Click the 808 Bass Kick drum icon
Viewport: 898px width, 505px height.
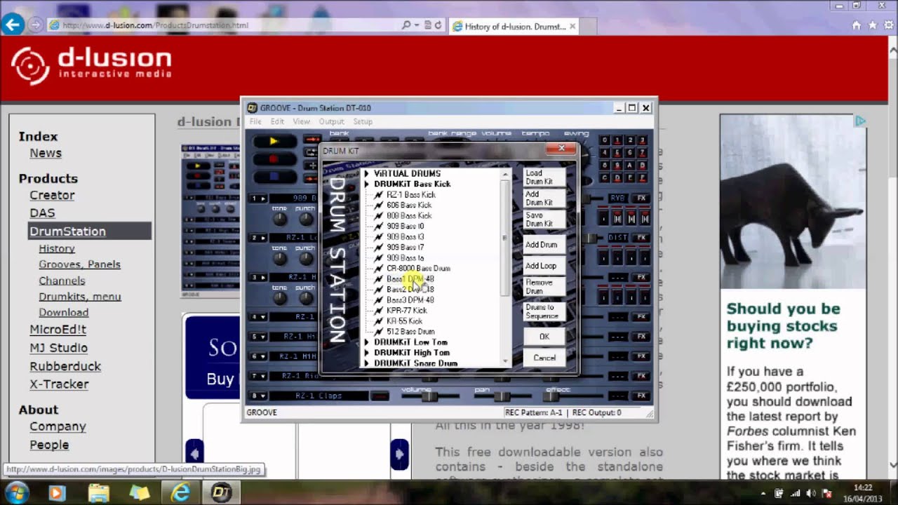click(379, 215)
